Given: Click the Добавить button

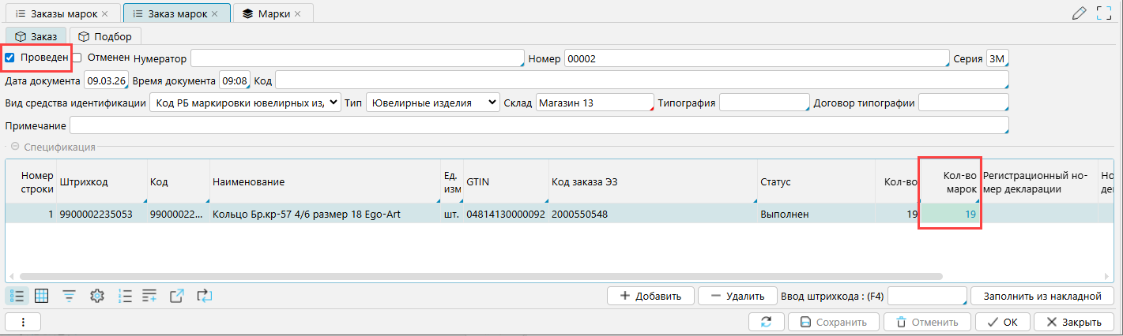Looking at the screenshot, I should [x=650, y=296].
